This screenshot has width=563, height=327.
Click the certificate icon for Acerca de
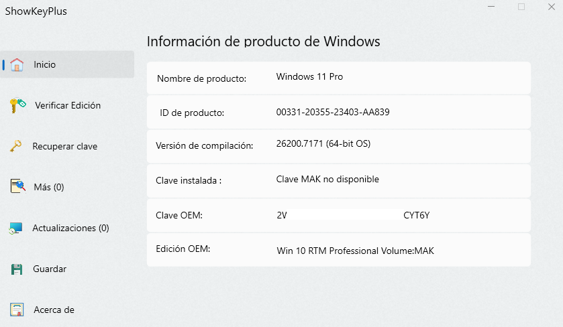point(17,310)
